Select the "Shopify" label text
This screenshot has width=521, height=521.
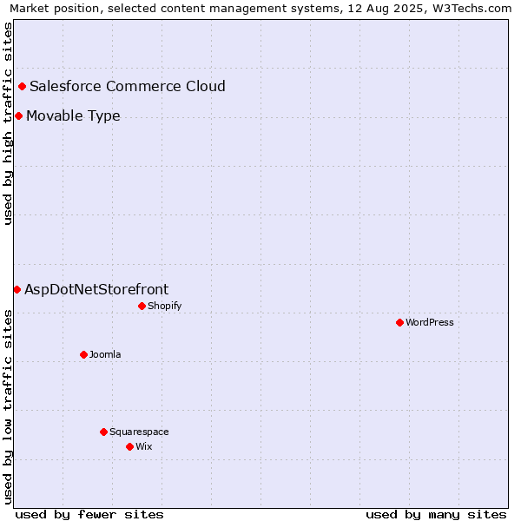pyautogui.click(x=165, y=306)
